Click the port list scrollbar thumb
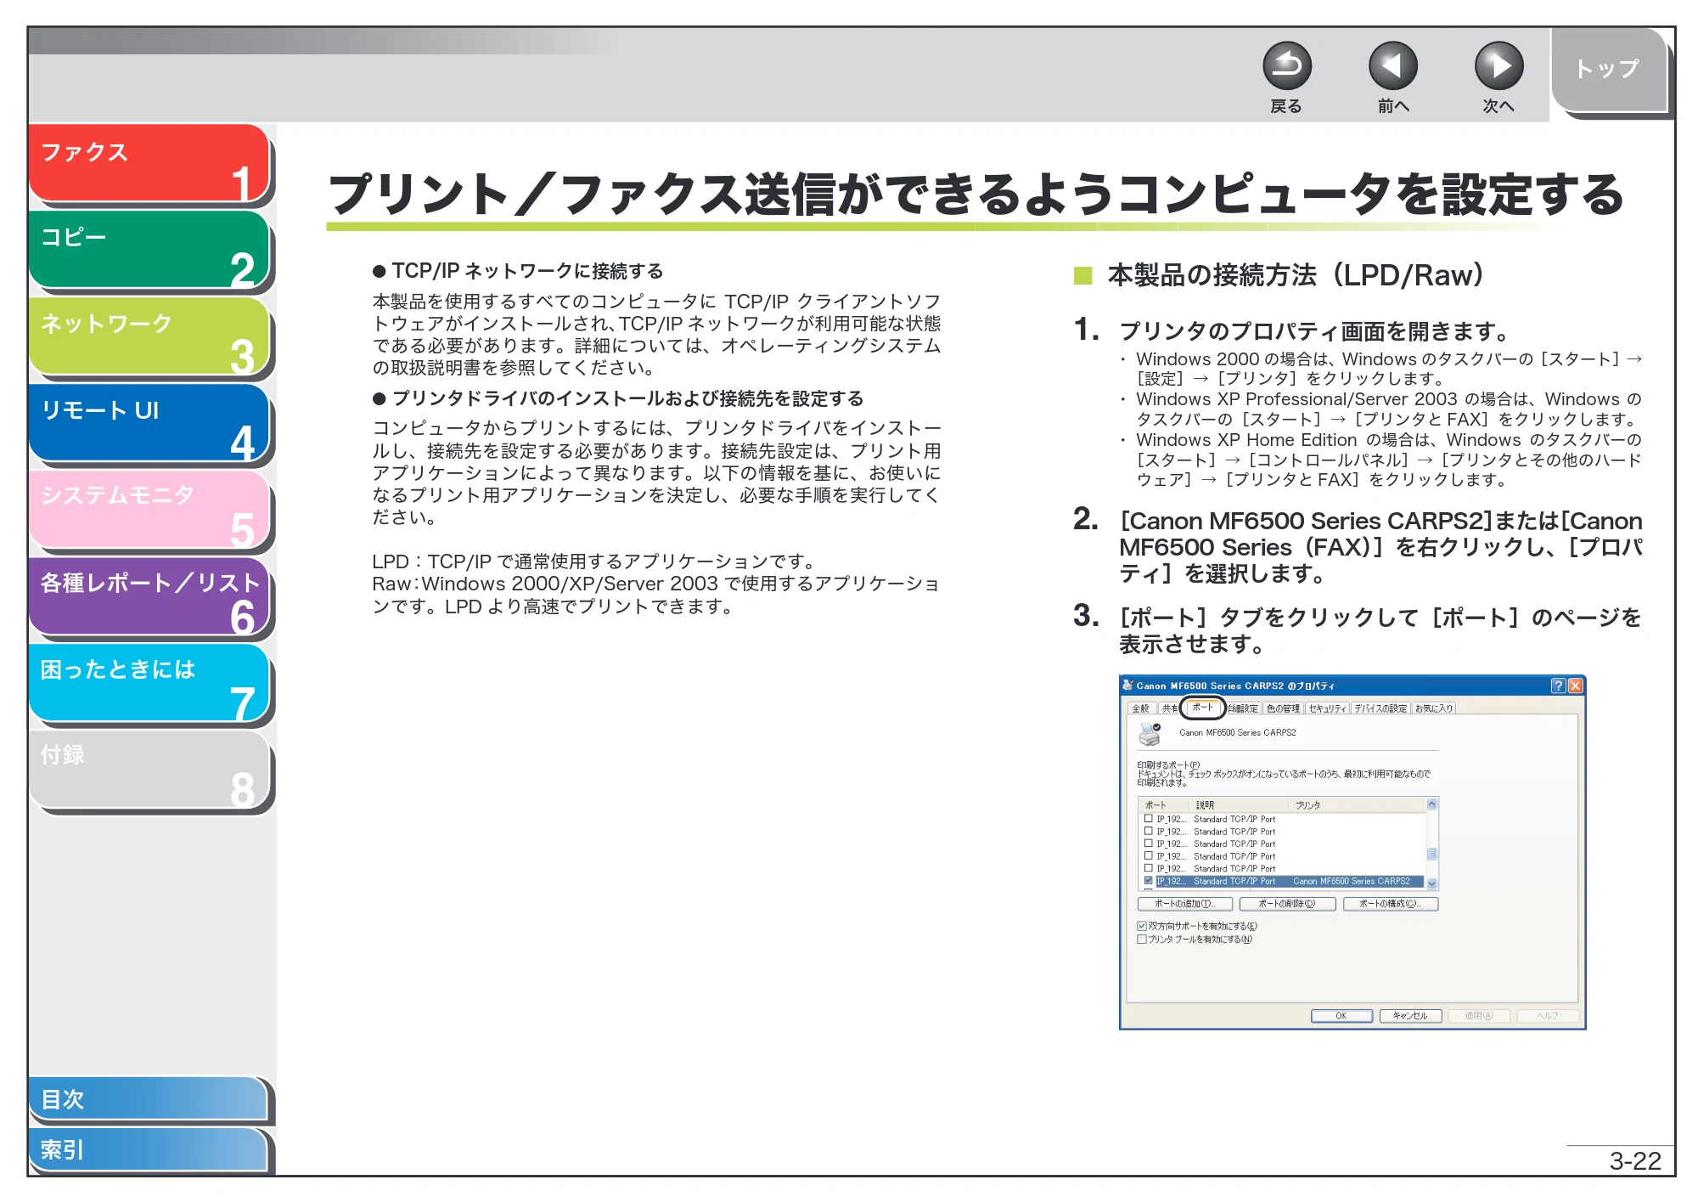Image resolution: width=1698 pixels, height=1202 pixels. click(1431, 855)
